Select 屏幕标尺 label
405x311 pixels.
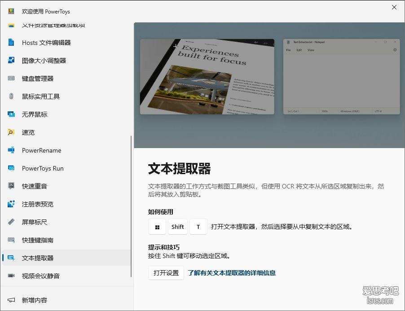pos(35,222)
